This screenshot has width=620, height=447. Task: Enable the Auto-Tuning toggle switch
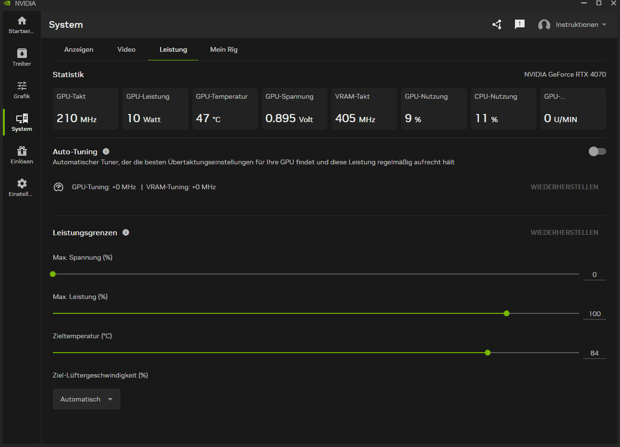coord(597,151)
